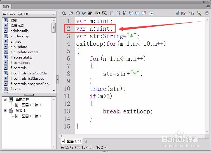Open fl.controls.dataGridCla... package entry
Viewport: 211px width, 153px height.
(x=30, y=73)
